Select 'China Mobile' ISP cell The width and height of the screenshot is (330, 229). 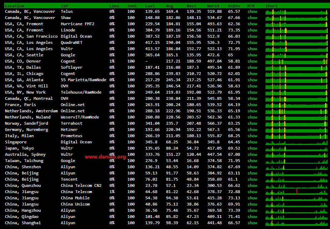pos(75,198)
